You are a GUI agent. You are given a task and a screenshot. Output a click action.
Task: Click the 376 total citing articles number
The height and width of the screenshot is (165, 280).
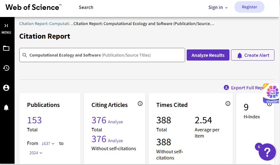point(99,120)
